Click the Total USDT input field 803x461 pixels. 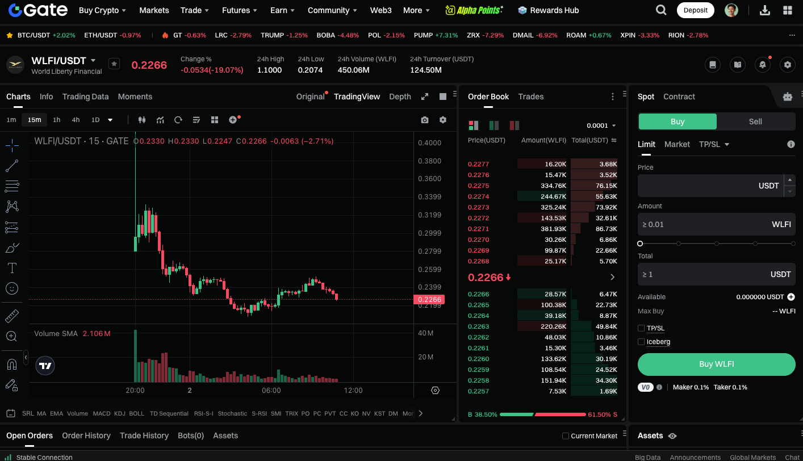click(x=717, y=274)
